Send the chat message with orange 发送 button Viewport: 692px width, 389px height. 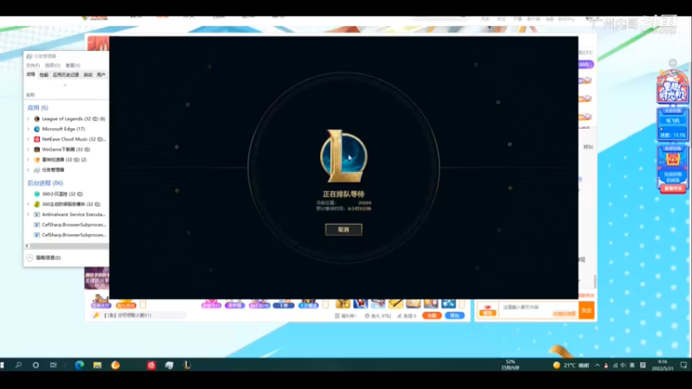586,310
